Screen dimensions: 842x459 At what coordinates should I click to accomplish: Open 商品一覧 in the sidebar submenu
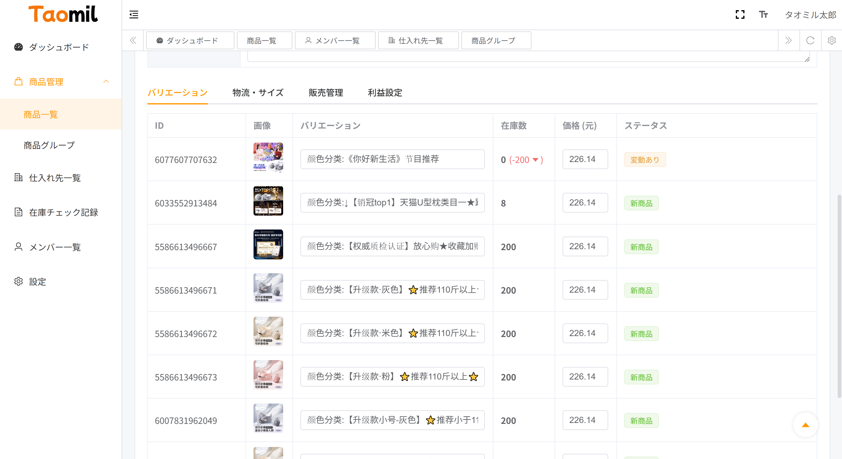click(x=61, y=114)
